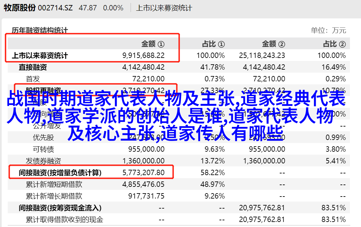This screenshot has height=227, width=361.
Task: Select 100.00% under 占比 ① in the total row
Action: (210, 56)
